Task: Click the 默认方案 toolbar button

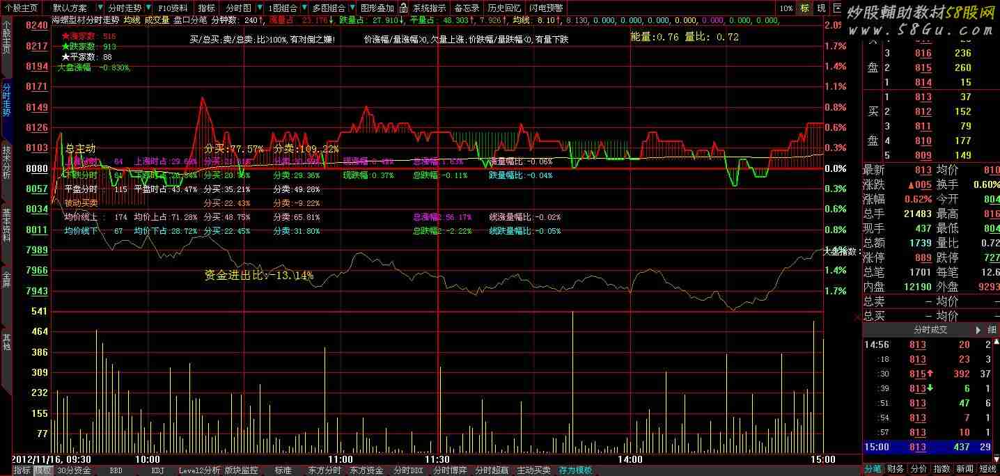Action: [70, 8]
